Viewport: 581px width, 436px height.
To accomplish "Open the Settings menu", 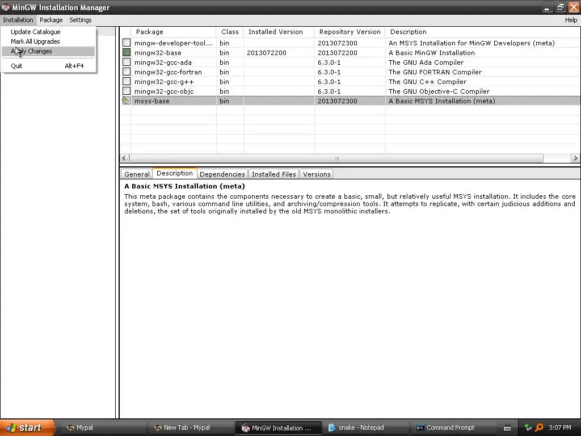I will pos(81,20).
